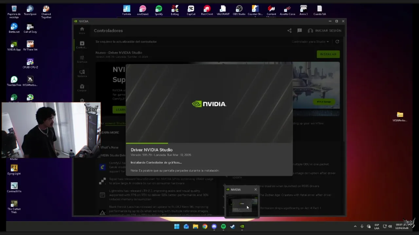Open The Outlast Trials desktop shortcut
This screenshot has width=419, height=235.
(x=14, y=207)
